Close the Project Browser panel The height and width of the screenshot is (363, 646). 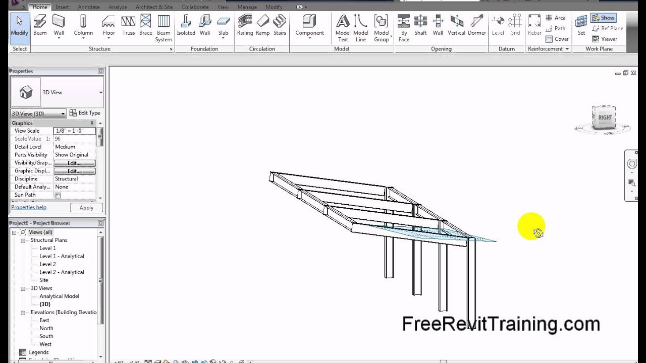(x=101, y=223)
